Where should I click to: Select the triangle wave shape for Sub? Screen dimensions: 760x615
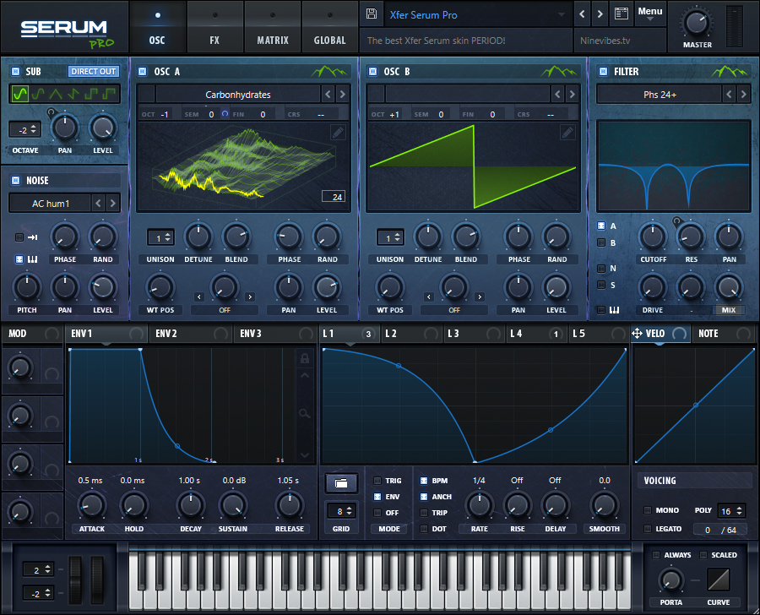pos(56,94)
